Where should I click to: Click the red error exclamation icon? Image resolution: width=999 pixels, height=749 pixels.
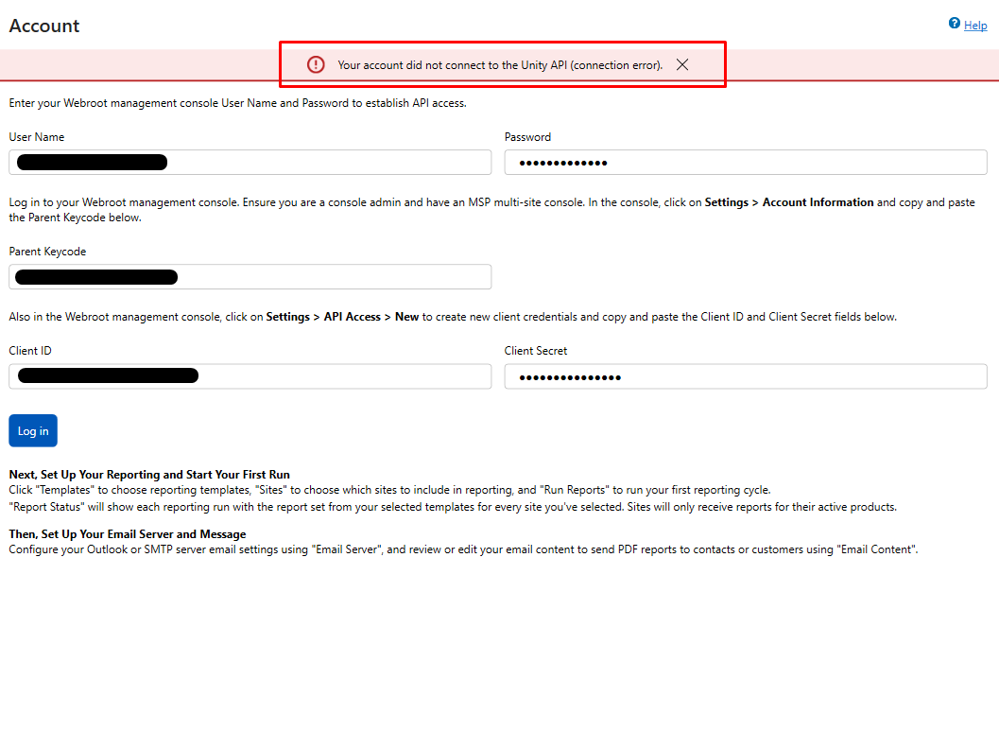(316, 64)
